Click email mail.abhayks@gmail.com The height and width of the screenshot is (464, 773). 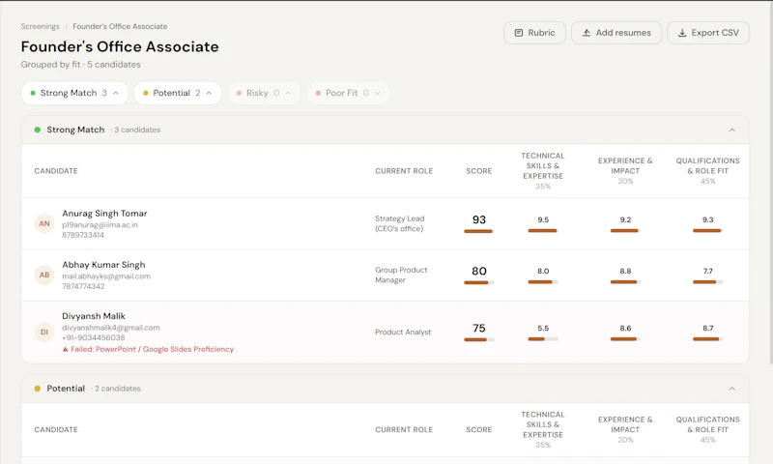(x=106, y=276)
